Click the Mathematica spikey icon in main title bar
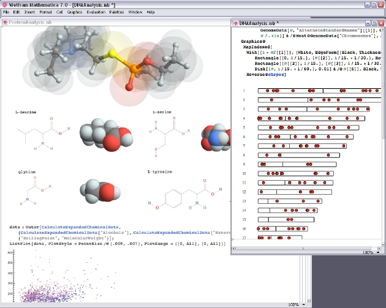Viewport: 386px width, 308px height. tap(4, 5)
